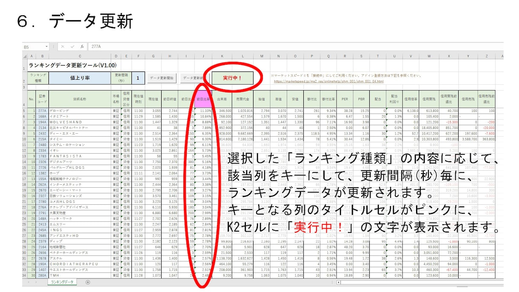
Task: Click the ベクターホールディングス name cell
Action: (80, 253)
